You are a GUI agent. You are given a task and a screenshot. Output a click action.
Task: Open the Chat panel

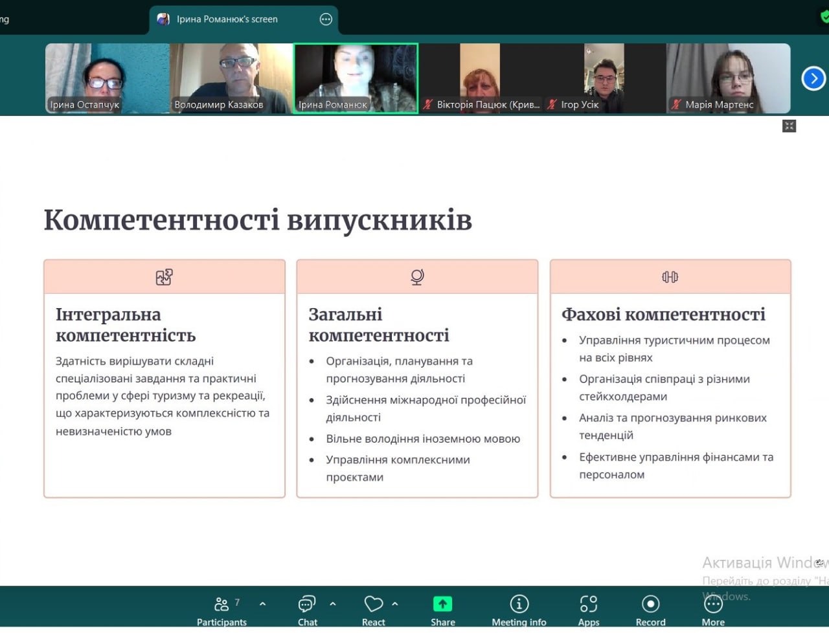[x=307, y=610]
